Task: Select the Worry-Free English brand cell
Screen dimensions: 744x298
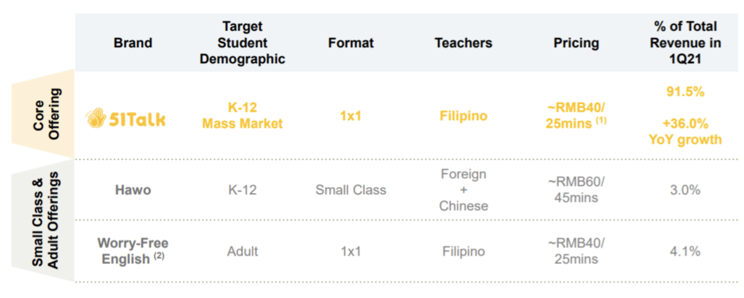Action: tap(133, 251)
